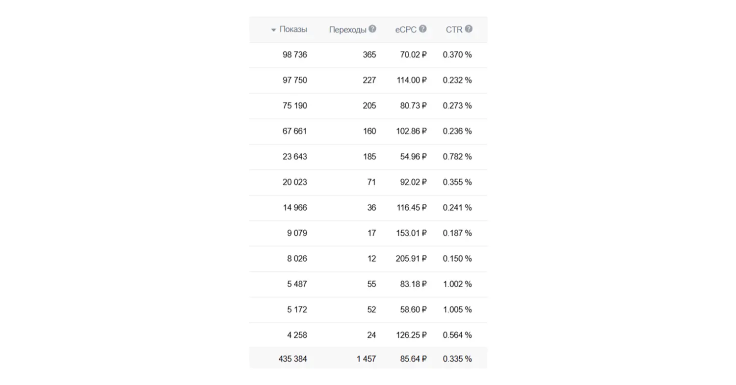This screenshot has height=385, width=736.
Task: Click the 1.005 % CTR cell
Action: (457, 309)
